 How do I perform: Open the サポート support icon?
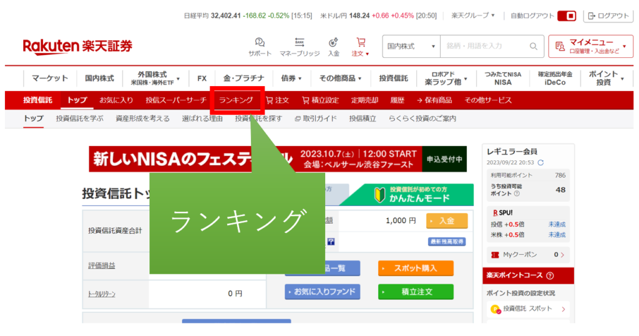pyautogui.click(x=260, y=47)
